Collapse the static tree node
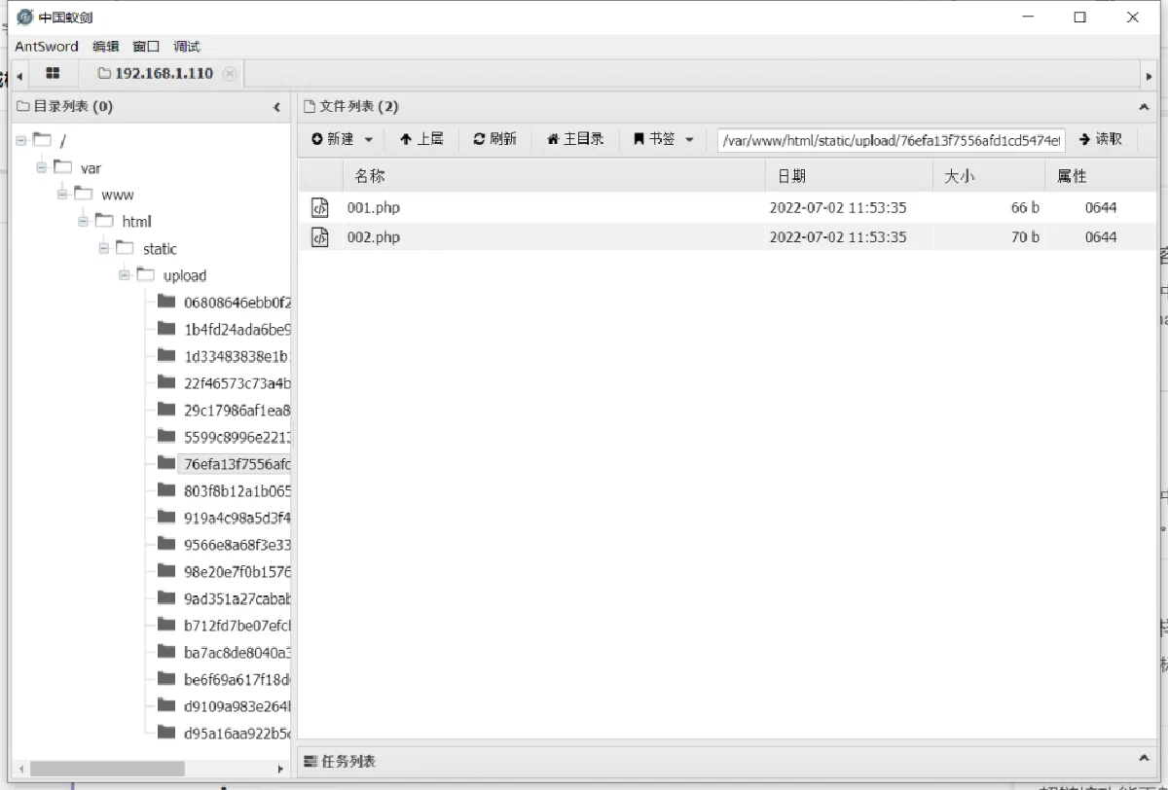This screenshot has width=1168, height=790. click(x=104, y=248)
